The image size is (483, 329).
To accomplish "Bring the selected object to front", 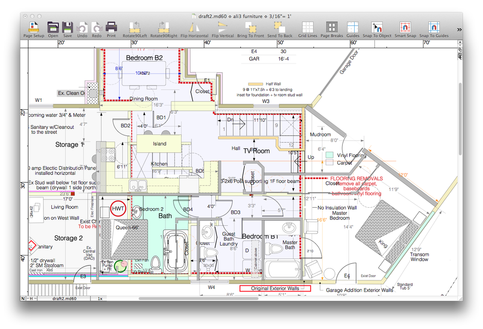I will pyautogui.click(x=250, y=30).
